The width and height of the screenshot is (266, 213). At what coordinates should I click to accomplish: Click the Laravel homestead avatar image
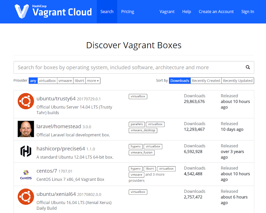26,129
